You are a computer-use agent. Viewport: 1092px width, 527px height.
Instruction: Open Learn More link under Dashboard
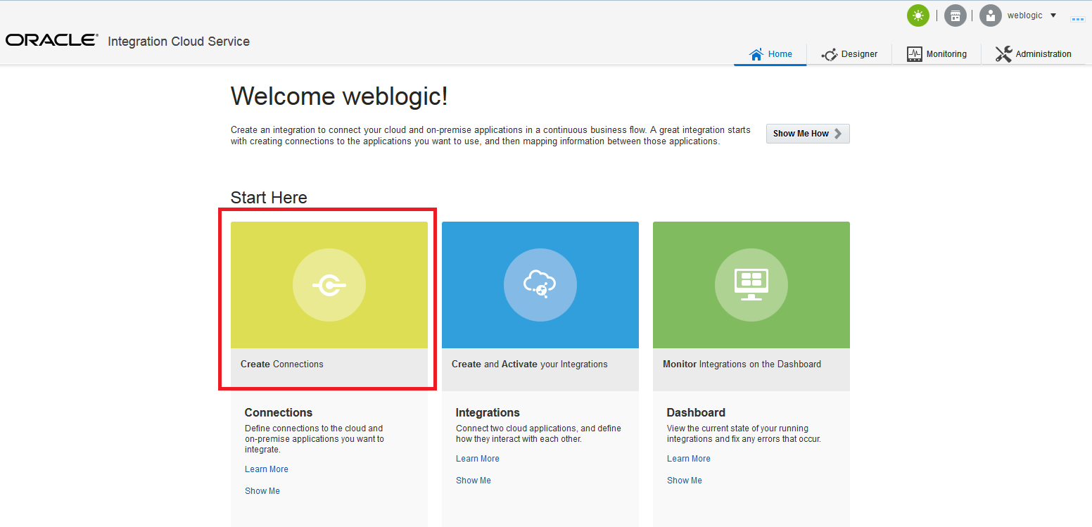coord(689,459)
